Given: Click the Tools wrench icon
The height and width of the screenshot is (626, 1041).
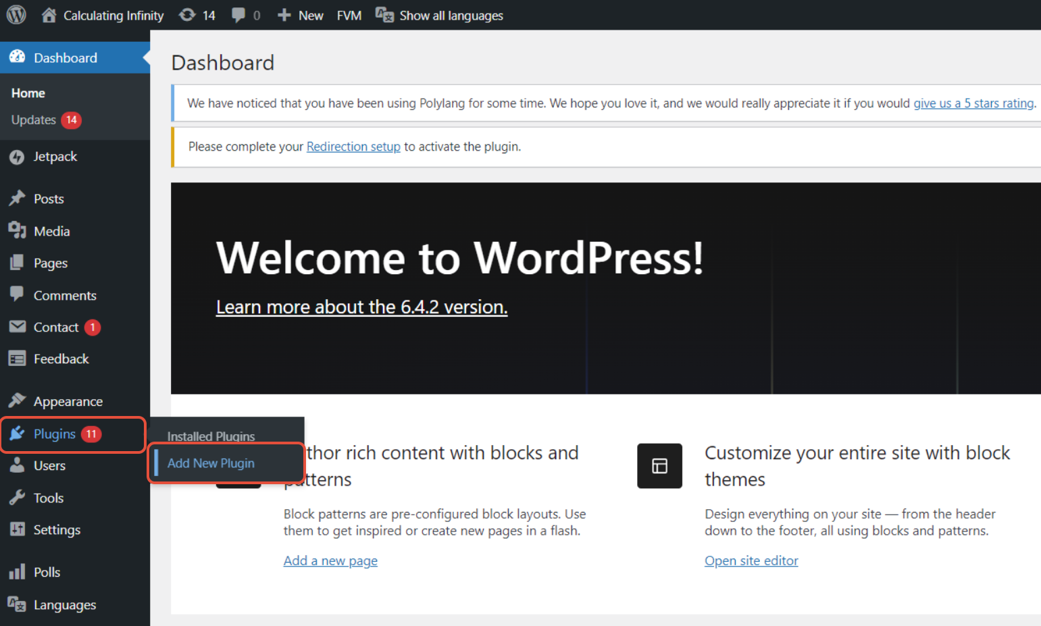Looking at the screenshot, I should tap(17, 498).
